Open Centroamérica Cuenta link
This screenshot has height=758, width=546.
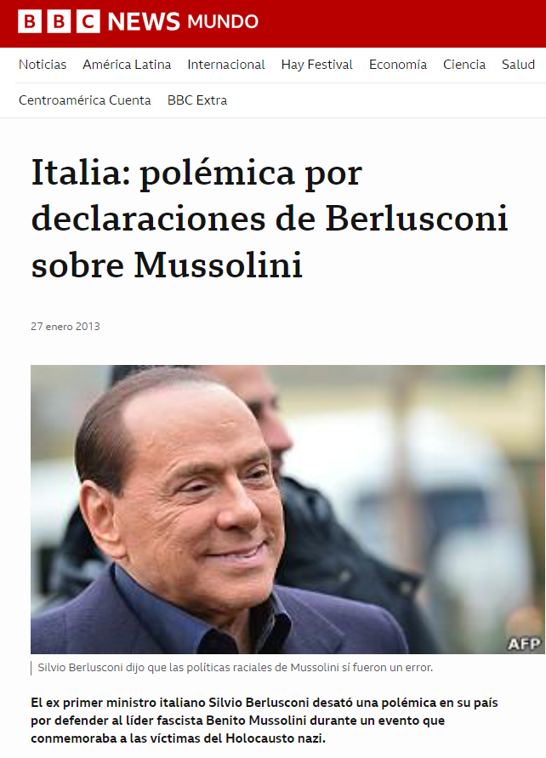click(x=84, y=100)
